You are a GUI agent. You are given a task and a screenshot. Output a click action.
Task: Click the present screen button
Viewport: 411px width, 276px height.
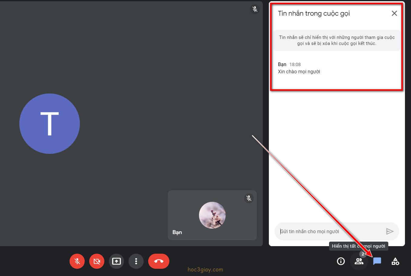[116, 261]
